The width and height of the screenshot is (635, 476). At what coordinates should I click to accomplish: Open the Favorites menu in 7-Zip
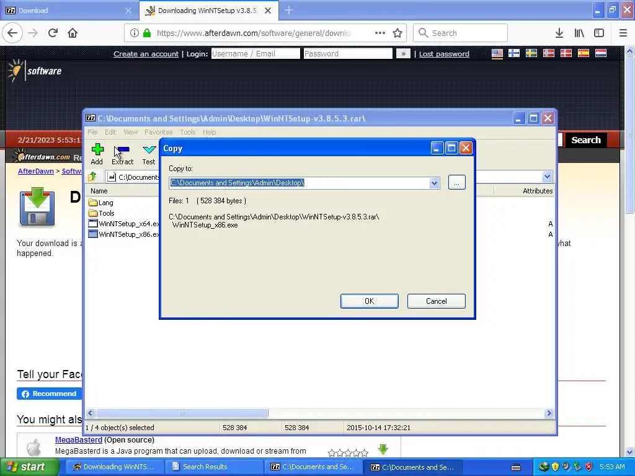[x=158, y=132]
